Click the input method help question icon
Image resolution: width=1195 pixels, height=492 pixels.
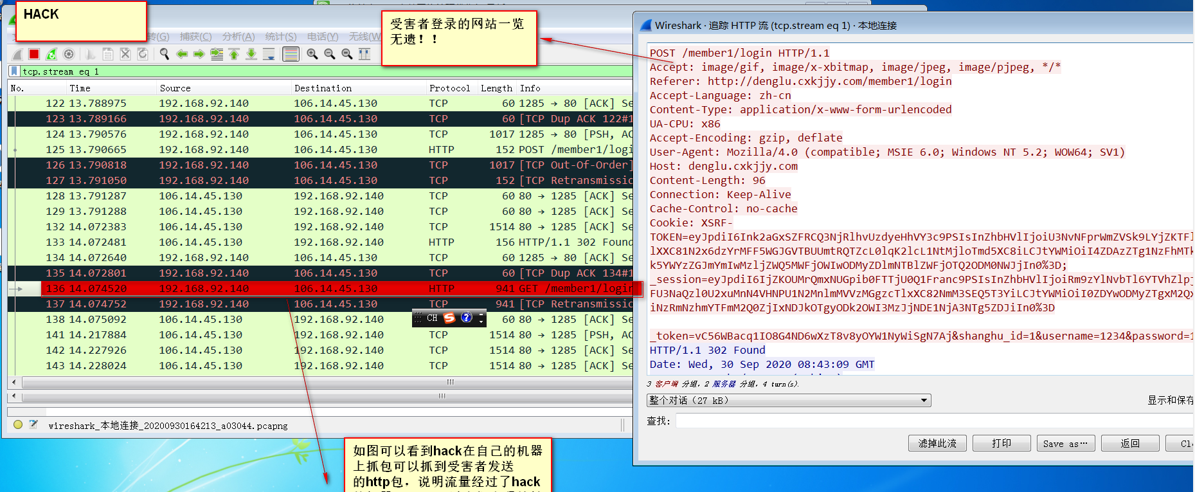coord(467,317)
